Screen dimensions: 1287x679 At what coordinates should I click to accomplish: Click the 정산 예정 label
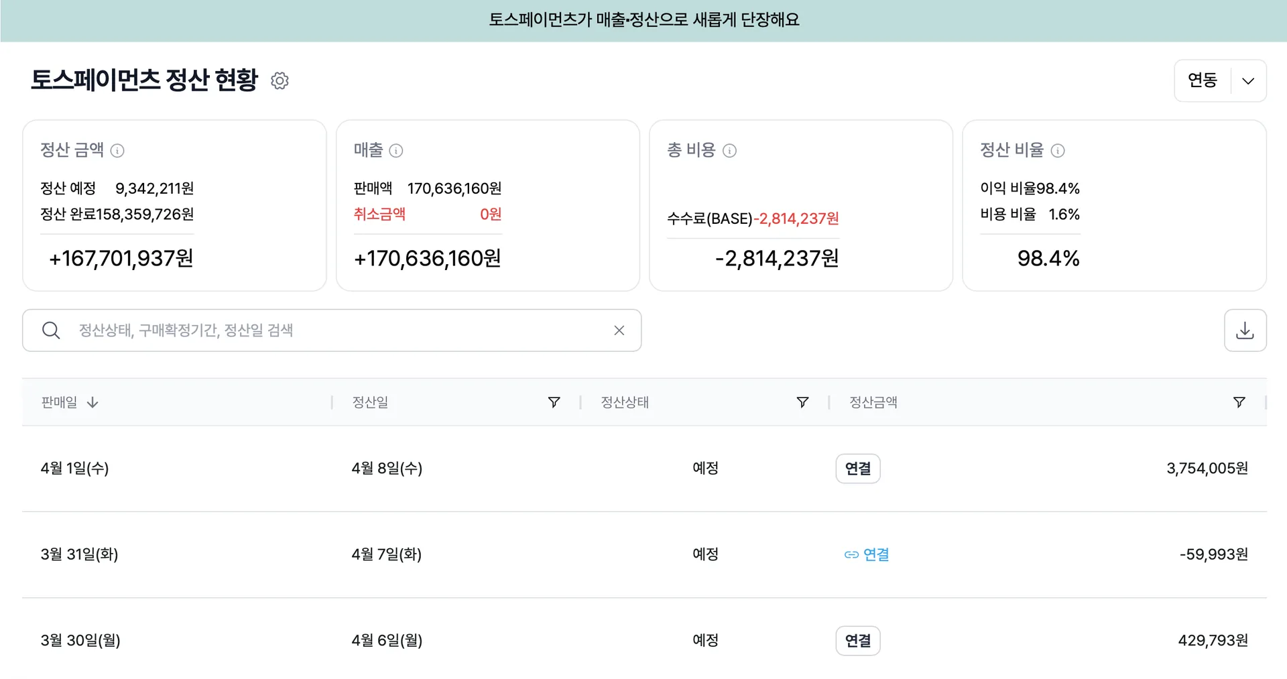[68, 188]
